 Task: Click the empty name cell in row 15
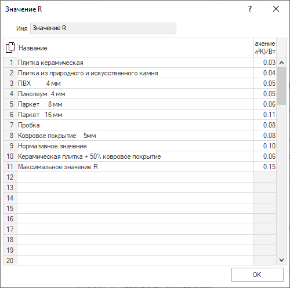pos(135,209)
